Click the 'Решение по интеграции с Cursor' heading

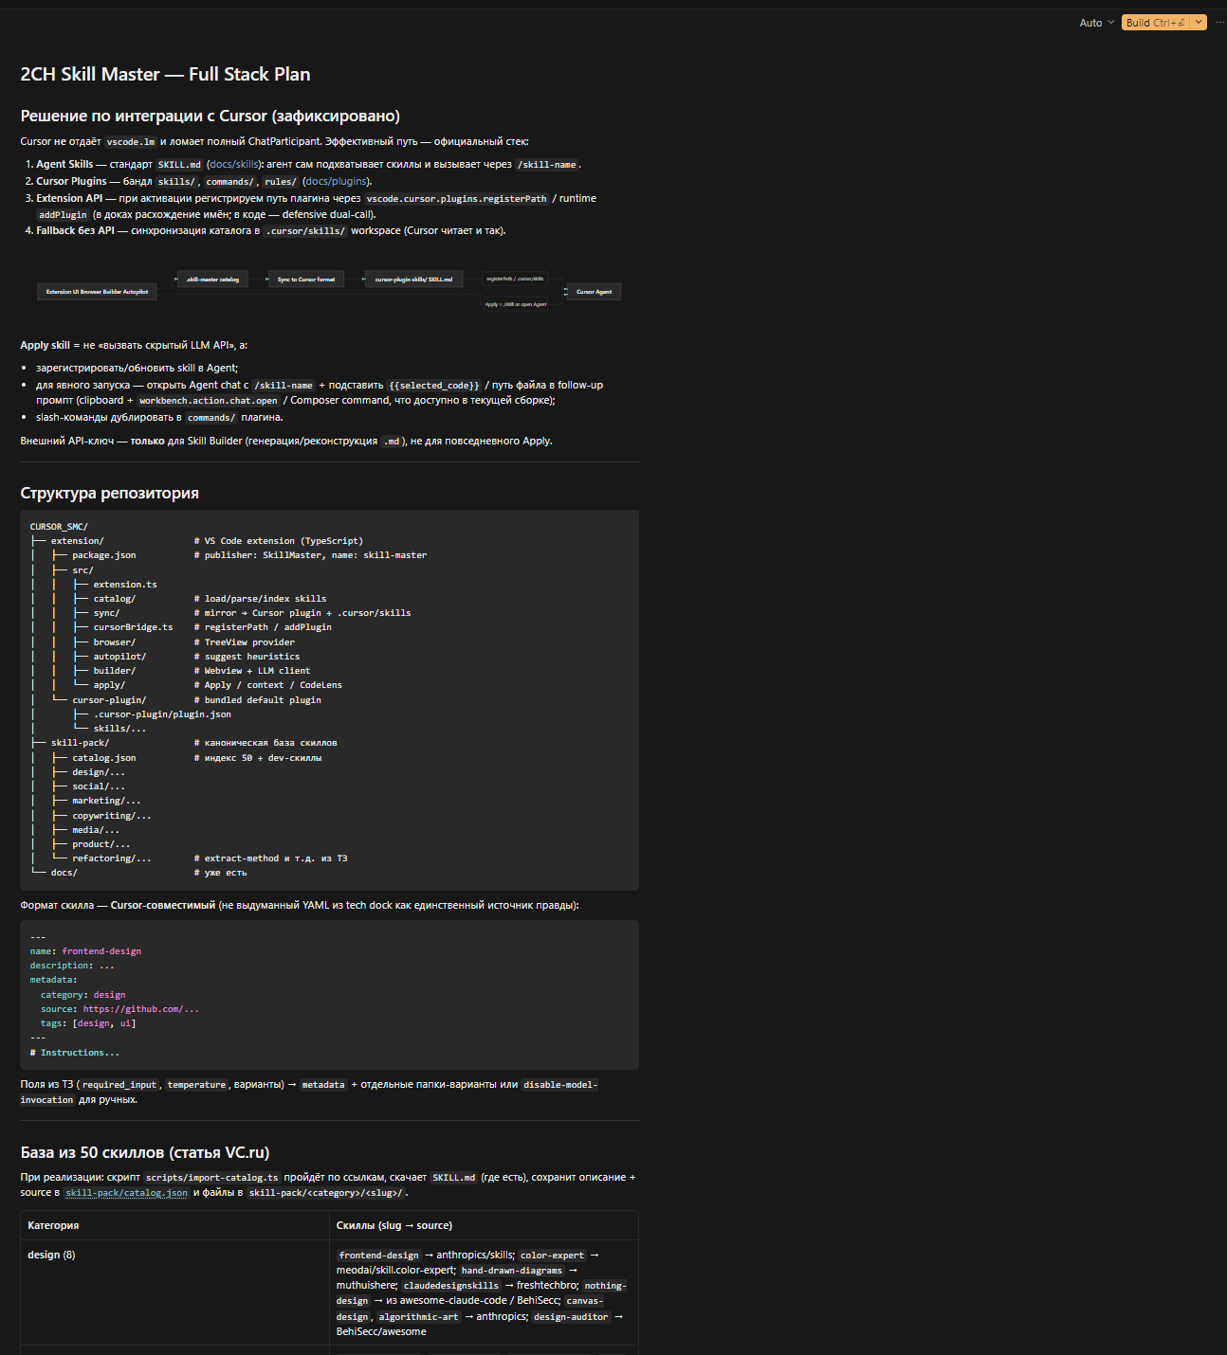pos(211,117)
